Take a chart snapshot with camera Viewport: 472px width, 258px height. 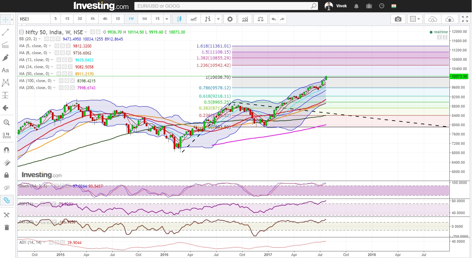[398, 19]
